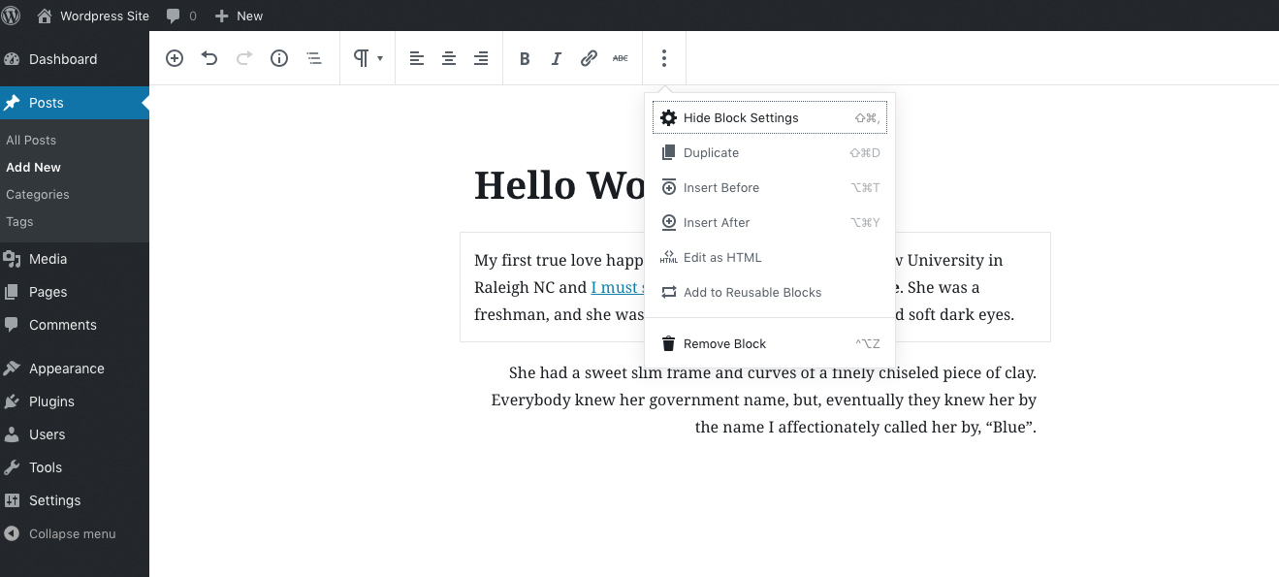Open Dashboard in the sidebar

coord(75,59)
